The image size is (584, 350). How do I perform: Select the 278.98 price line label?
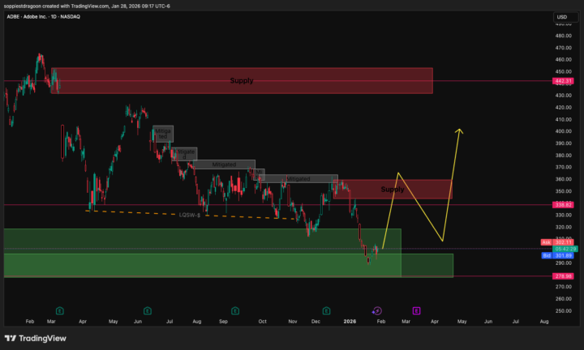[x=563, y=276]
